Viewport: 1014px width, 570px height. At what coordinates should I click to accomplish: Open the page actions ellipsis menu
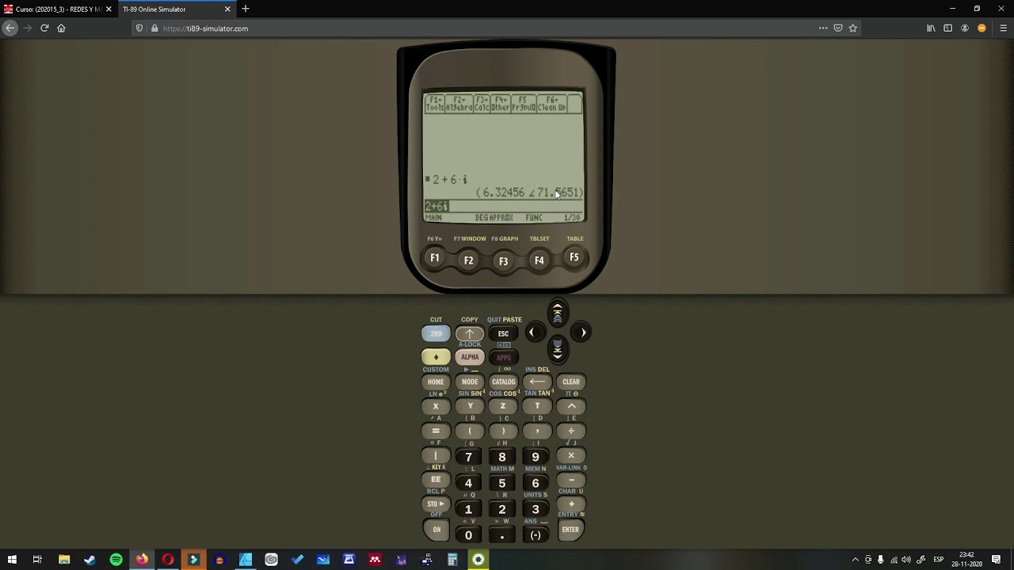[x=823, y=28]
